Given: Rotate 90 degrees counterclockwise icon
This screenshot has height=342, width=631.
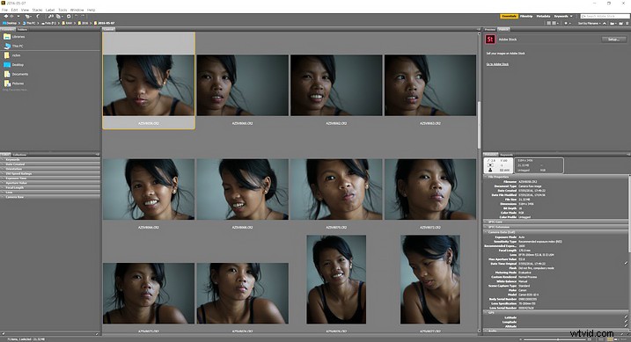Looking at the screenshot, I should coord(76,16).
